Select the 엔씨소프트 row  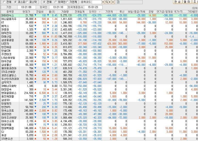tap(99, 110)
